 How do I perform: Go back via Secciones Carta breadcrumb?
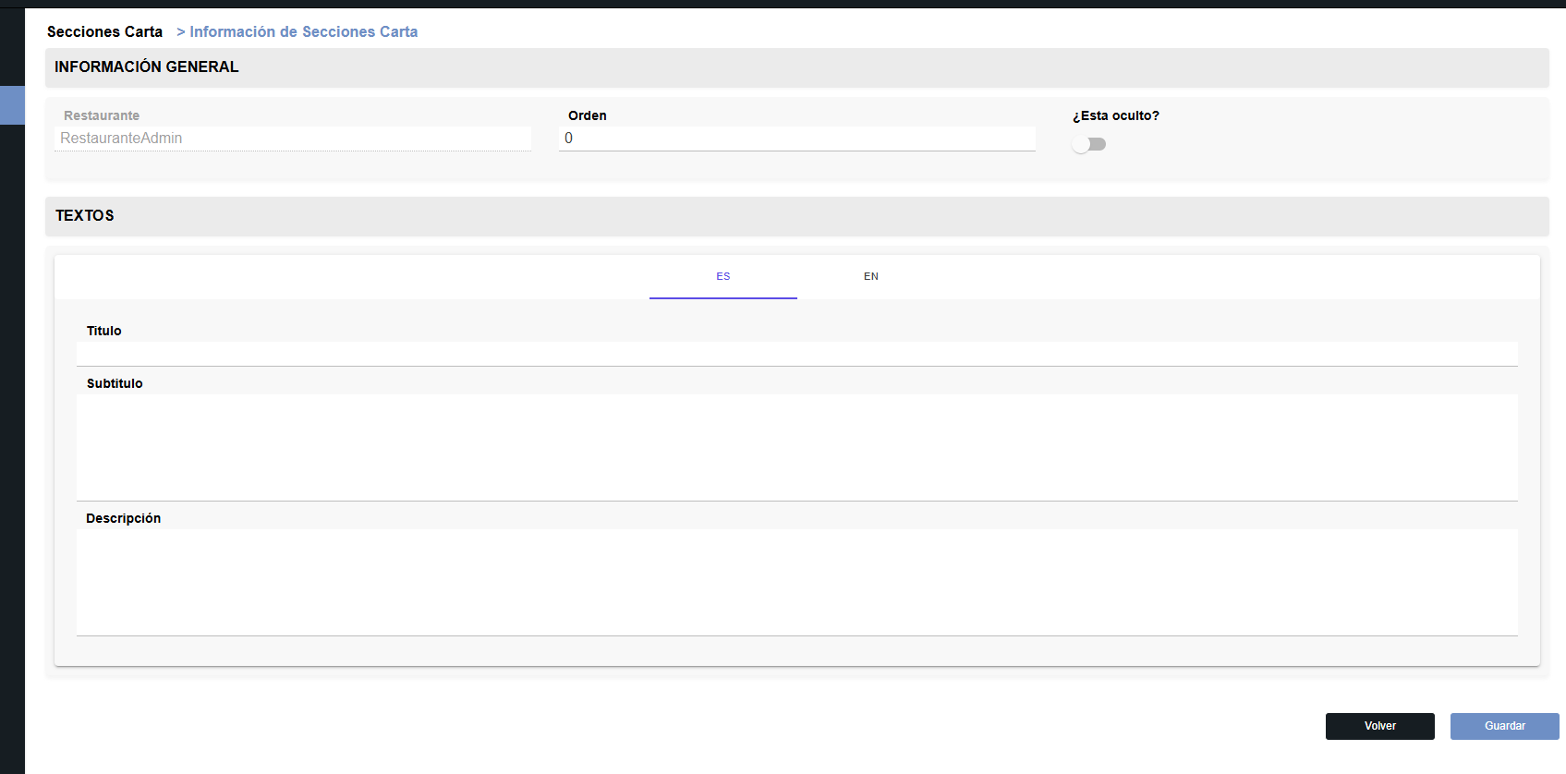104,31
